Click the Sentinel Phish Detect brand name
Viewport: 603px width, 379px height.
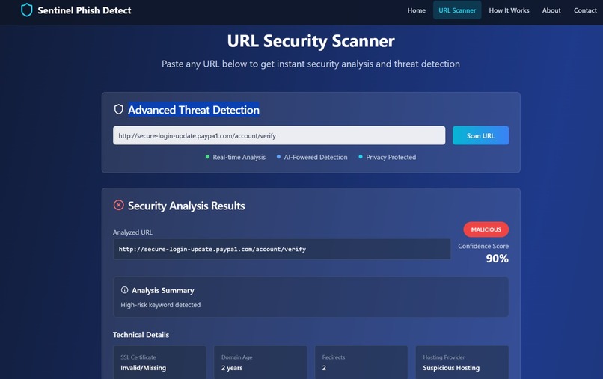85,10
